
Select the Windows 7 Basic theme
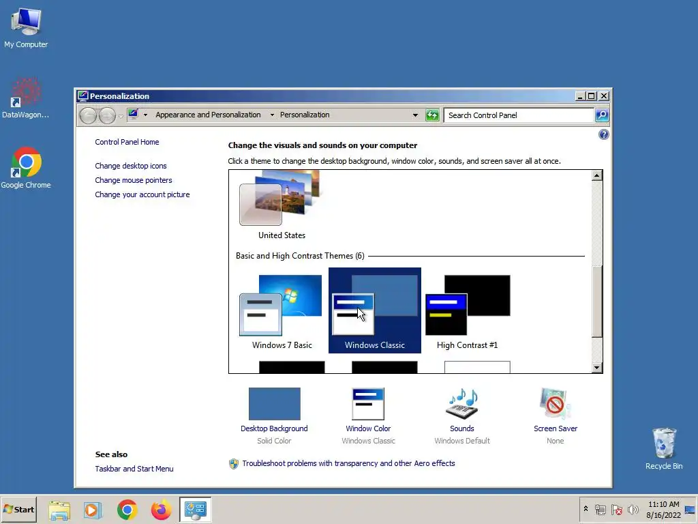click(282, 310)
